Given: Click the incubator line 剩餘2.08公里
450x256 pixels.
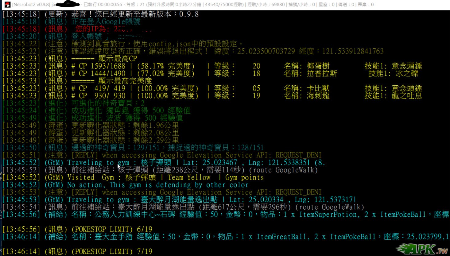Looking at the screenshot, I should (91, 133).
